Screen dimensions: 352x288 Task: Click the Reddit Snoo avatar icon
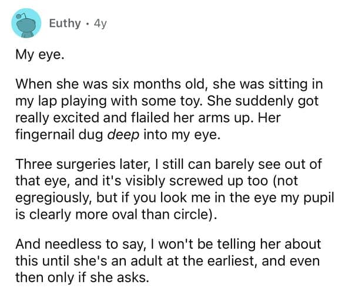pos(26,23)
